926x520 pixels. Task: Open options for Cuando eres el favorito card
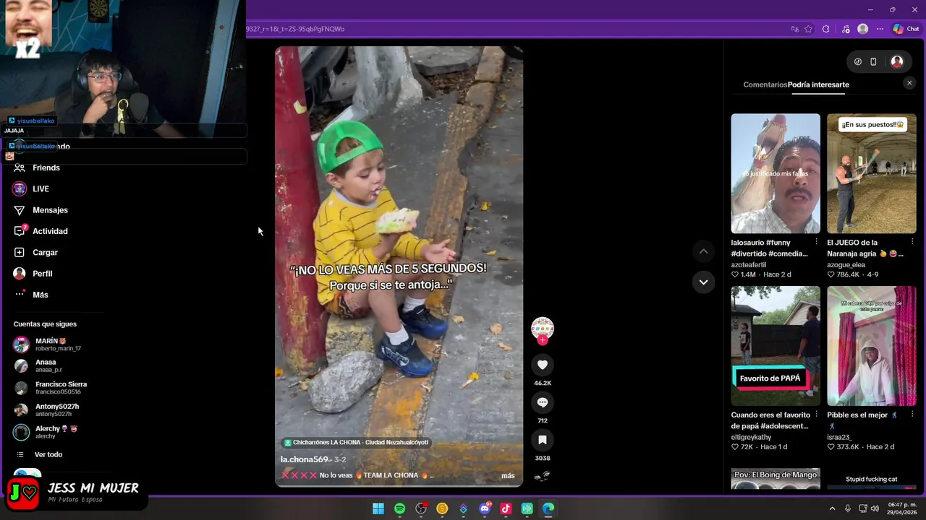tap(817, 415)
